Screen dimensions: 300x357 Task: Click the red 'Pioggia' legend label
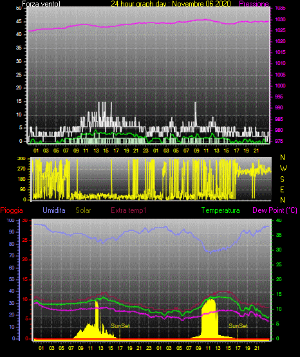tap(12, 210)
